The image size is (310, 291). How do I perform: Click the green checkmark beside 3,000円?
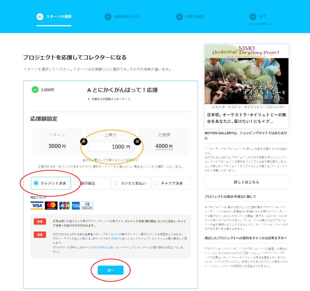tap(35, 90)
